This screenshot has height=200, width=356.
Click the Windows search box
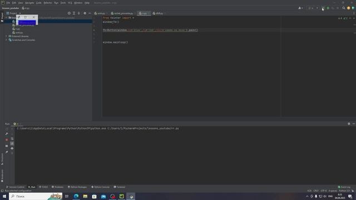[x=36, y=196]
